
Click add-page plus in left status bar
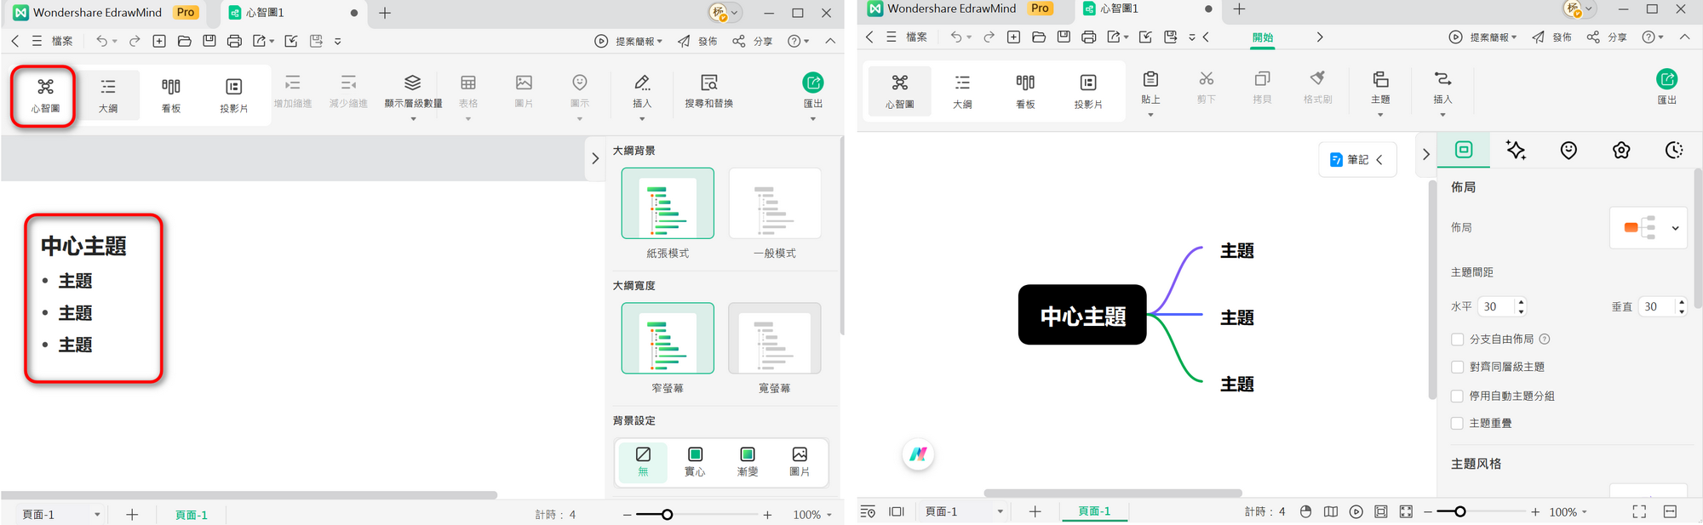coord(132,515)
